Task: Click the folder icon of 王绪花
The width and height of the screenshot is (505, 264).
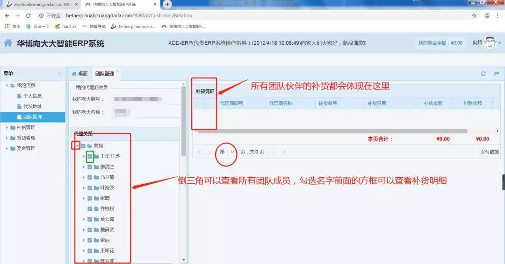Action: (x=96, y=251)
